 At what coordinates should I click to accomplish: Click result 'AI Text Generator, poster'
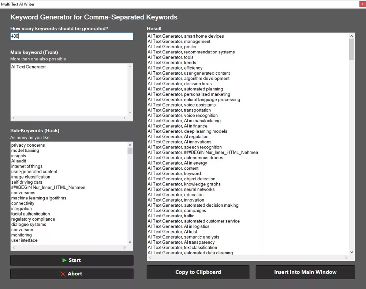[x=172, y=47]
